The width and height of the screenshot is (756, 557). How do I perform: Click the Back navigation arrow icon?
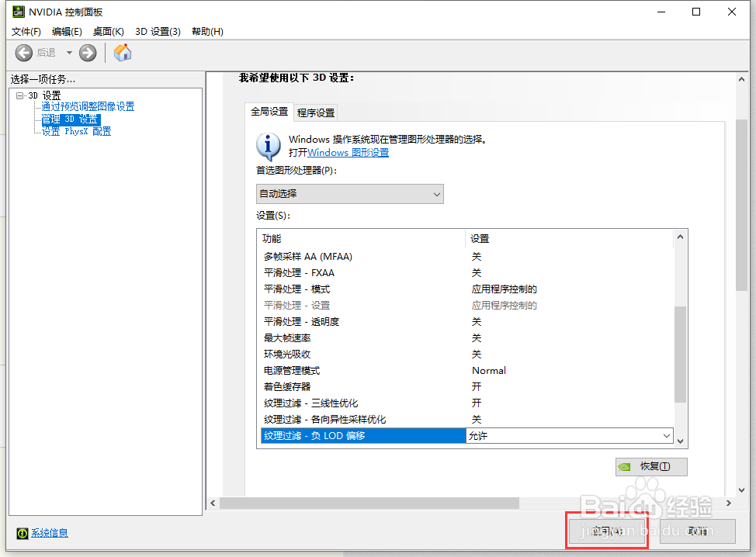click(23, 53)
